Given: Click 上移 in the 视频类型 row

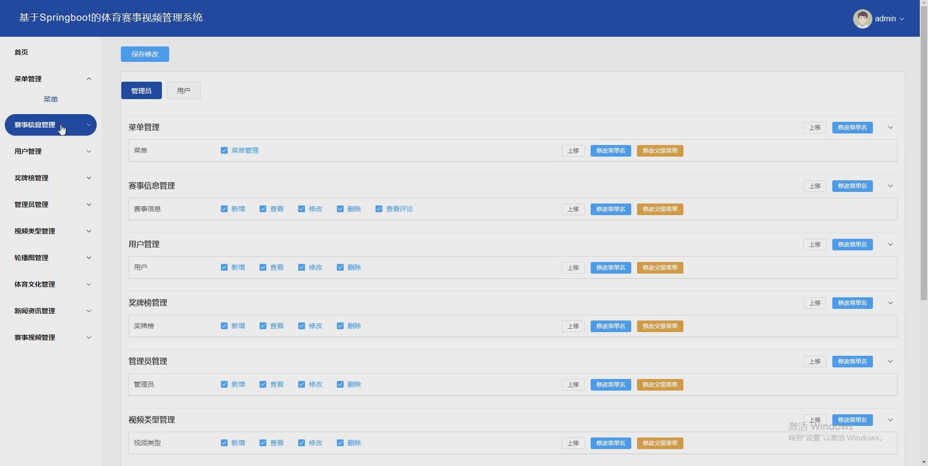Looking at the screenshot, I should tap(573, 443).
